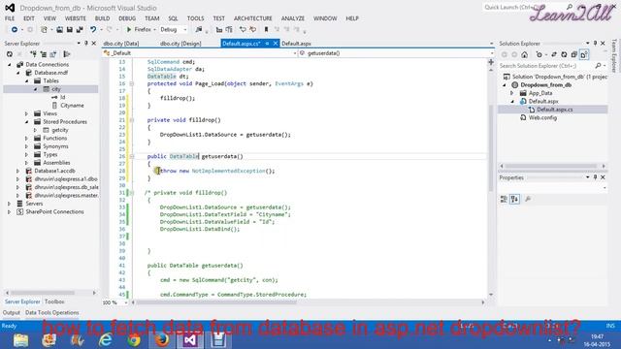Switch to the Default.aspx tab
The image size is (621, 349).
296,44
